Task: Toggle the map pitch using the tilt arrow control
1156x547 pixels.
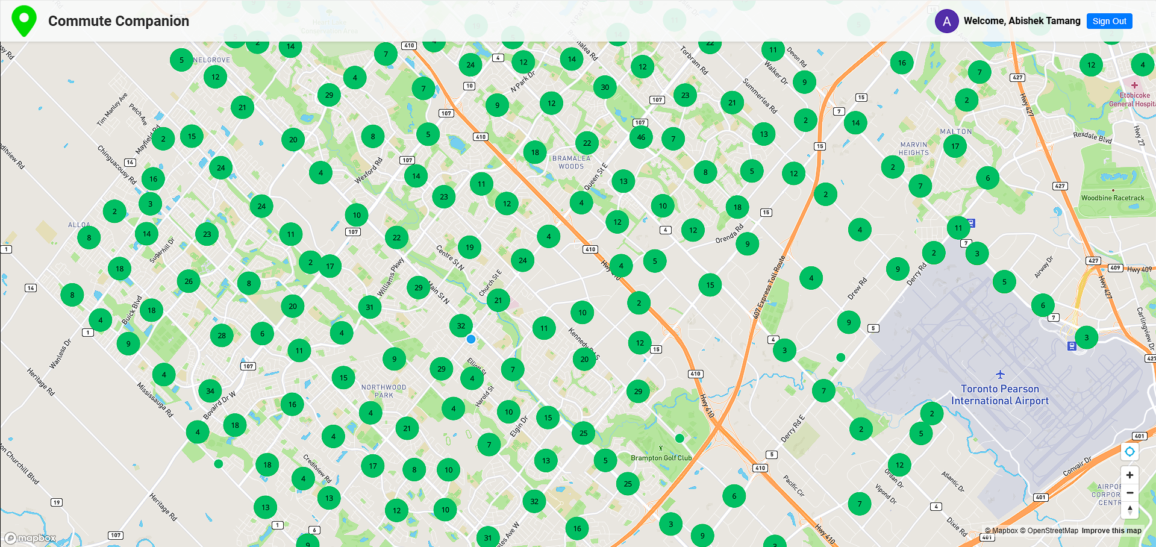Action: tap(1129, 510)
